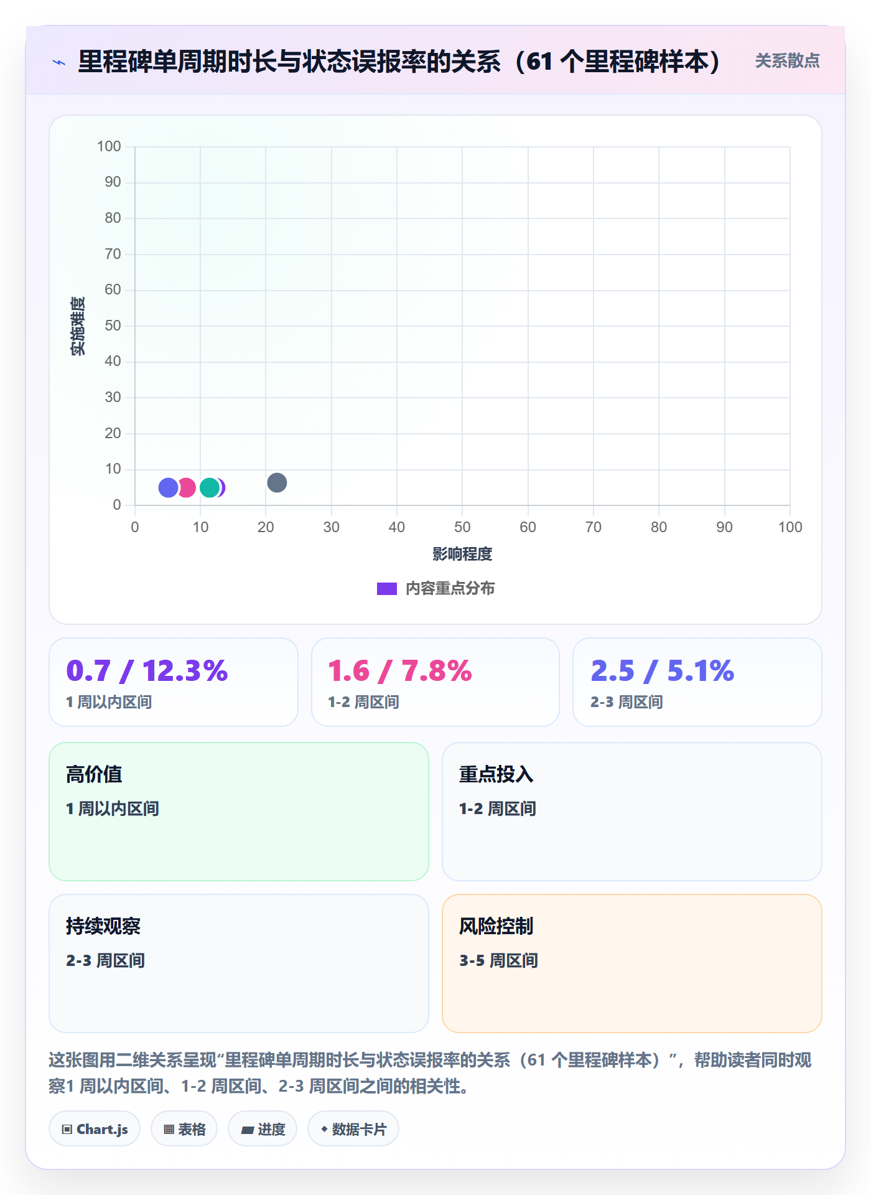Image resolution: width=871 pixels, height=1195 pixels.
Task: Open the 1.6 / 7.8% data card
Action: pos(435,682)
